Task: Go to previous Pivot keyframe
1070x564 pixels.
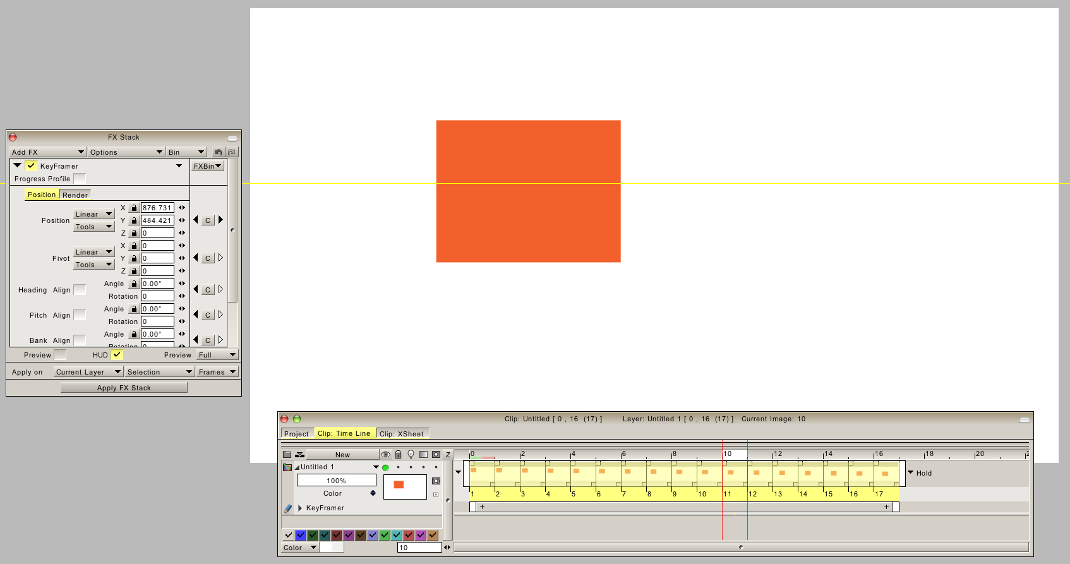Action: (x=196, y=258)
